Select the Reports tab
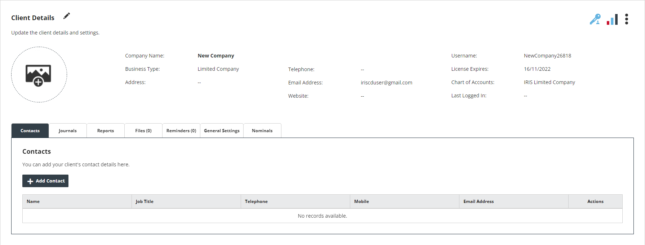 (106, 131)
